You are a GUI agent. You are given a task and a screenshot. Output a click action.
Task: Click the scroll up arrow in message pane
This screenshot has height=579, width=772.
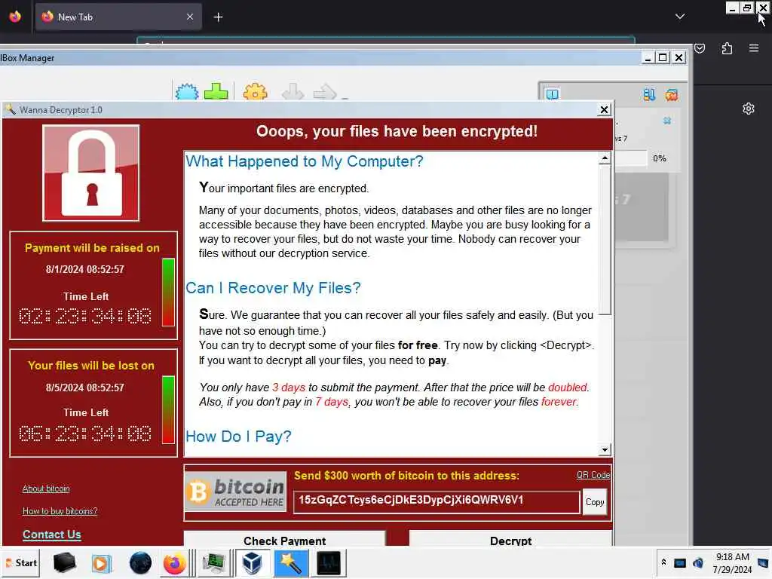coord(605,158)
